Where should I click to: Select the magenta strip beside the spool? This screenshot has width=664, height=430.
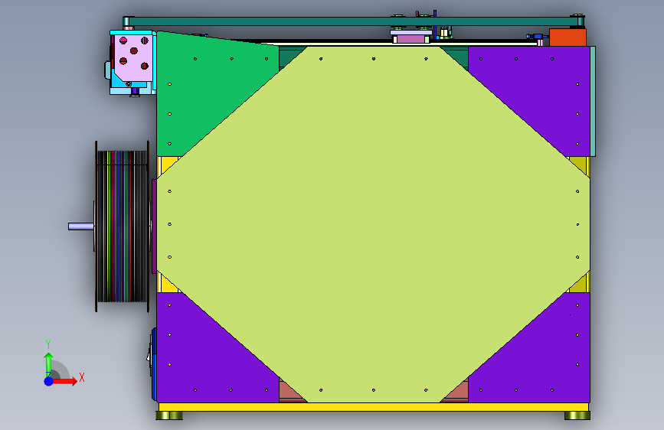pyautogui.click(x=154, y=226)
